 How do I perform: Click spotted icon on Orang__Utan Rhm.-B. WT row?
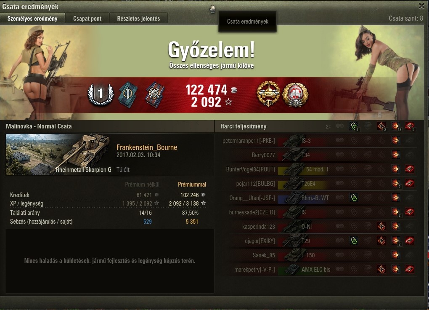click(x=354, y=198)
